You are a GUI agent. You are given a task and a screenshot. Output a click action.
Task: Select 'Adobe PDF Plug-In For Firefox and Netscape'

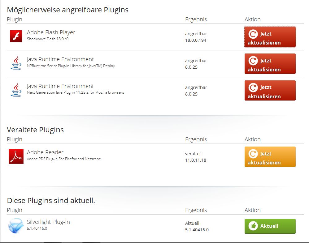click(x=64, y=159)
